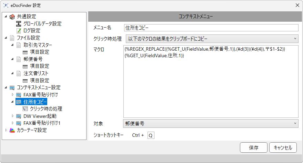Click the DW Viewer起動 menu icon
The image size is (303, 163).
[19, 116]
